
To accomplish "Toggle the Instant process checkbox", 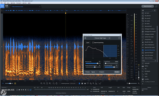I will click(x=60, y=83).
